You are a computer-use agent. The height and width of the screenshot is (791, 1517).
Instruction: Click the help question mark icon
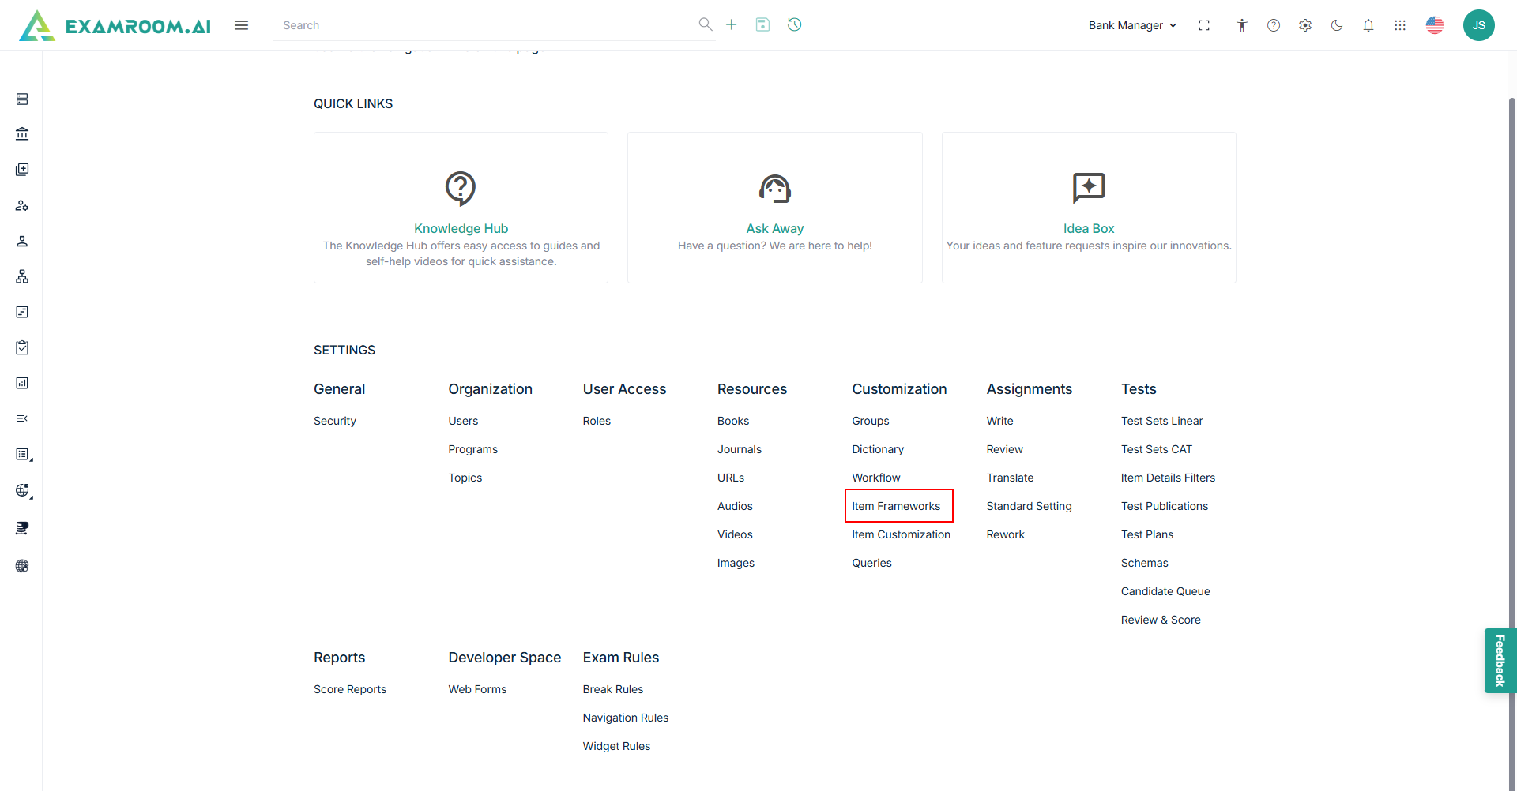1274,25
